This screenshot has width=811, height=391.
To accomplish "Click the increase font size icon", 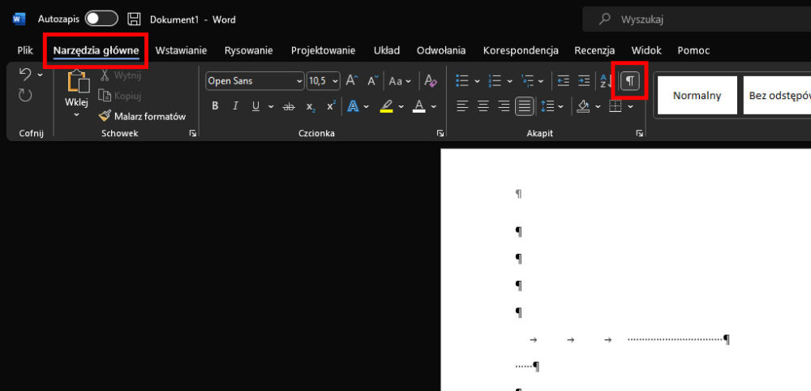I will click(352, 81).
